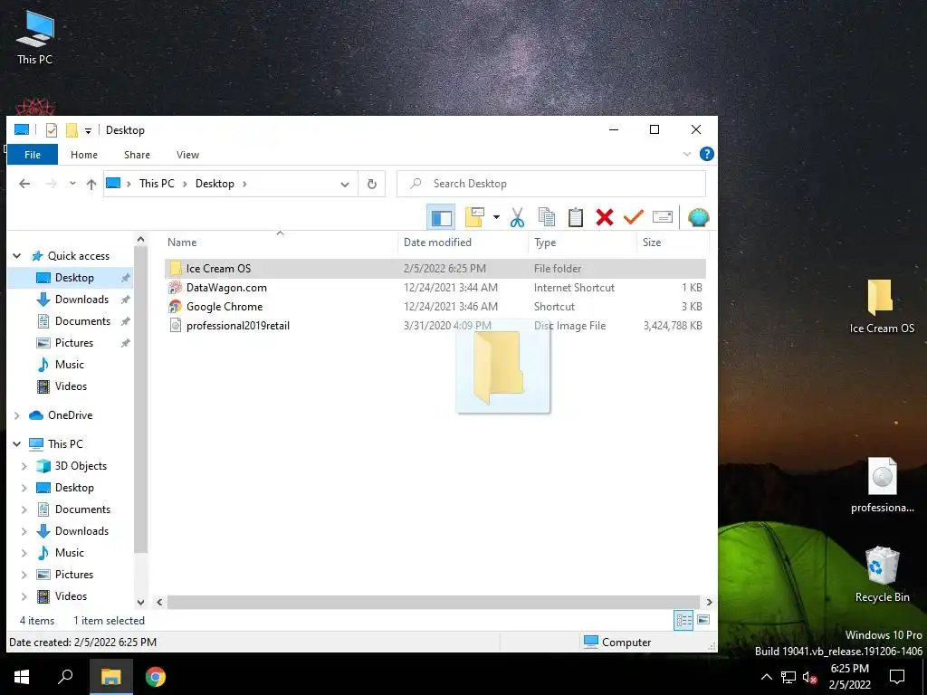Open the recent locations dropdown chevron

[72, 184]
